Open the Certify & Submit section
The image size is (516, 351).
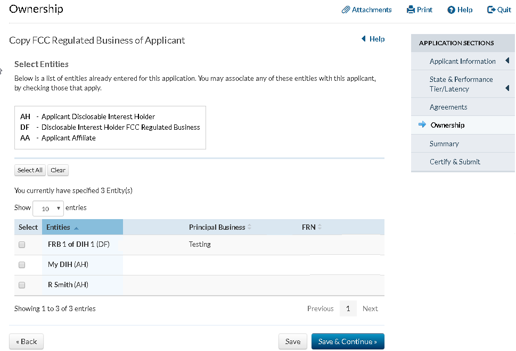pos(455,162)
